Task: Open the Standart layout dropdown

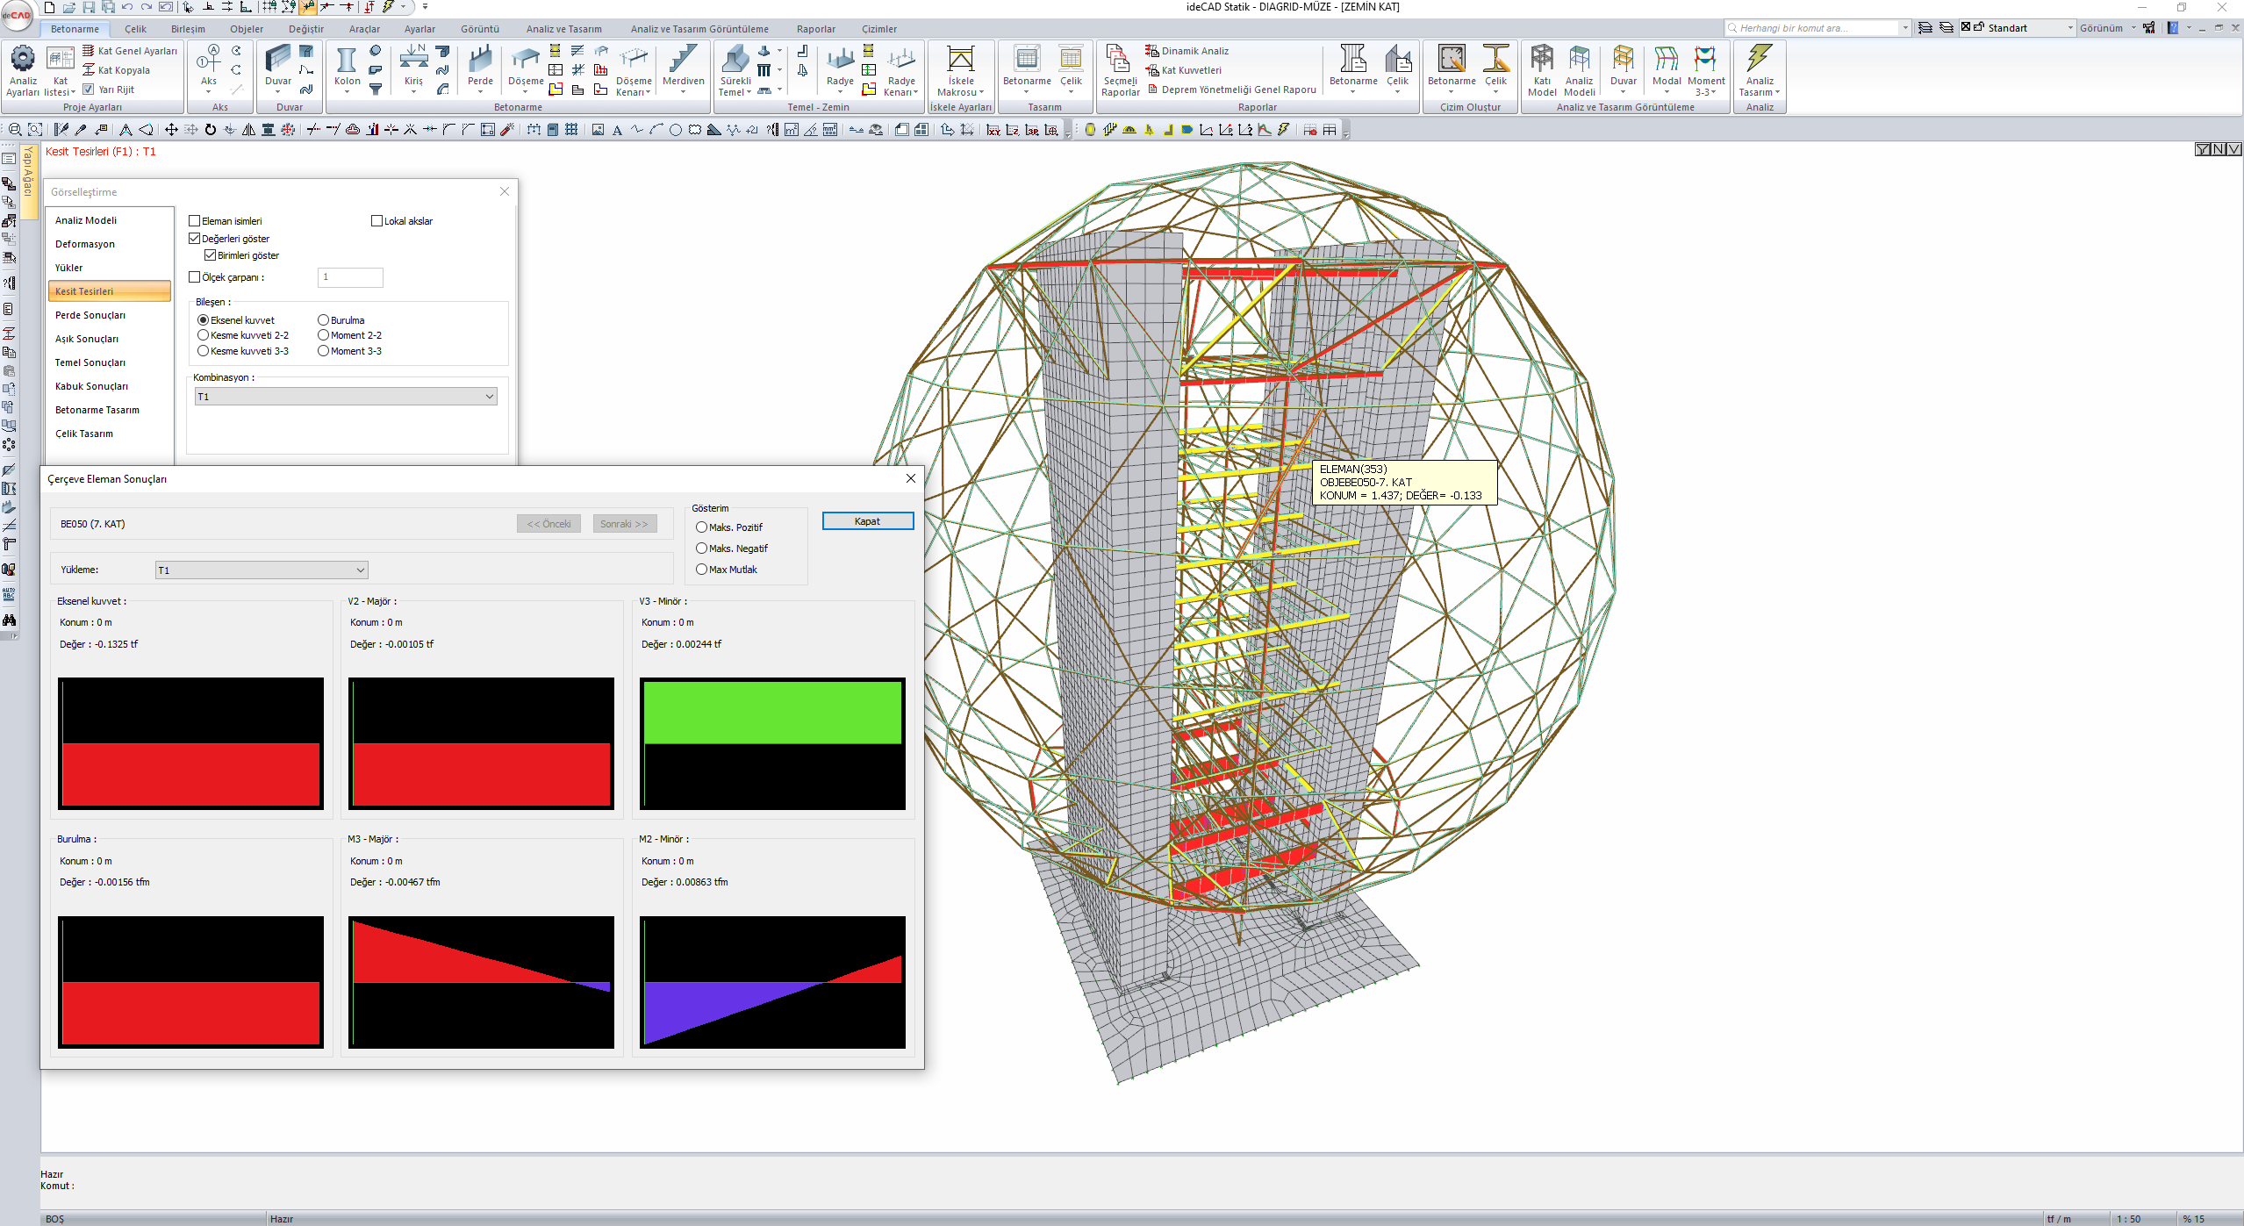Action: click(2069, 28)
